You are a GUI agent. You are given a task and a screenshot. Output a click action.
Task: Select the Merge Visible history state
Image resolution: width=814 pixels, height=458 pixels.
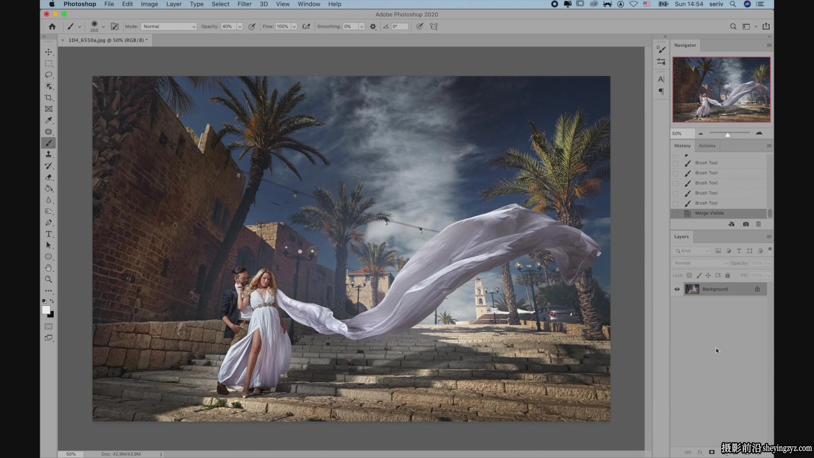[718, 213]
